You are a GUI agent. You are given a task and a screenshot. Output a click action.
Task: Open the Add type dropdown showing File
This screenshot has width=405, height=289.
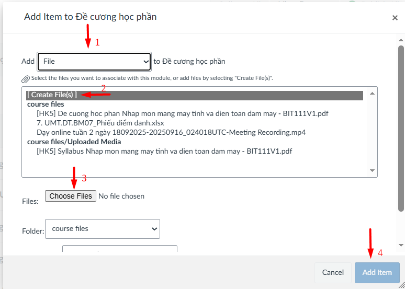click(x=94, y=62)
